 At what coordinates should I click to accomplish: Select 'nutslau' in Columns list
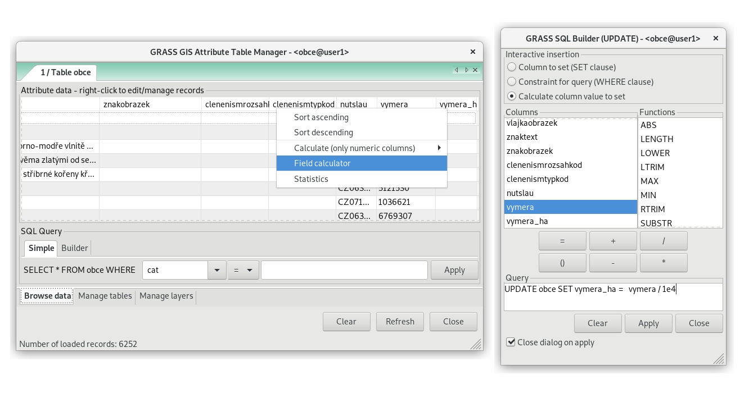tap(571, 193)
